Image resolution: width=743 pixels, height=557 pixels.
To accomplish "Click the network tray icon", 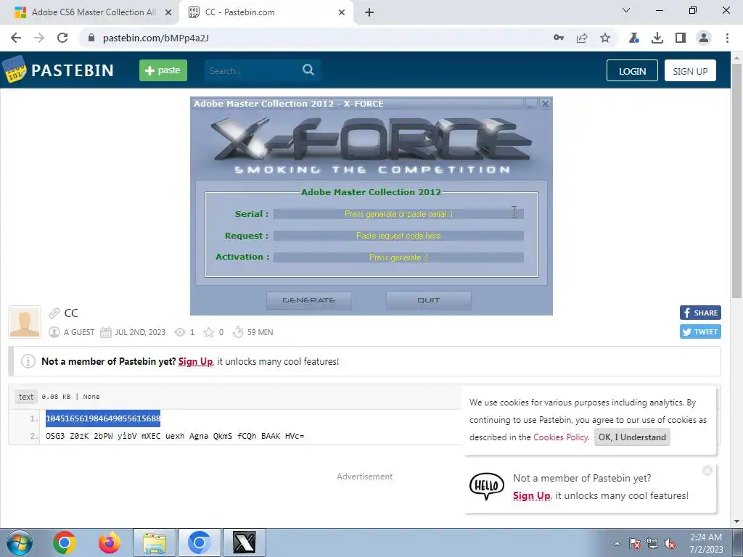I will tap(652, 543).
